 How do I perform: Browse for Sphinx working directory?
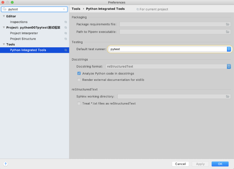[x=228, y=96]
